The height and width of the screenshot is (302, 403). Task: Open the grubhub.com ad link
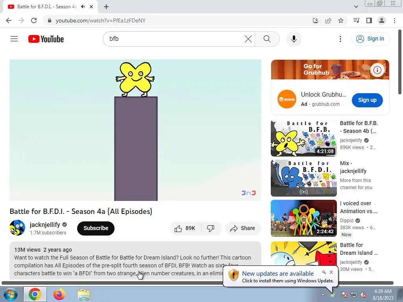tap(325, 104)
